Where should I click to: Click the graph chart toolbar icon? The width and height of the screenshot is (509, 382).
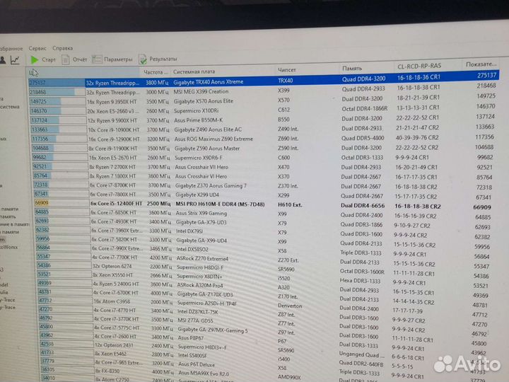pyautogui.click(x=15, y=59)
